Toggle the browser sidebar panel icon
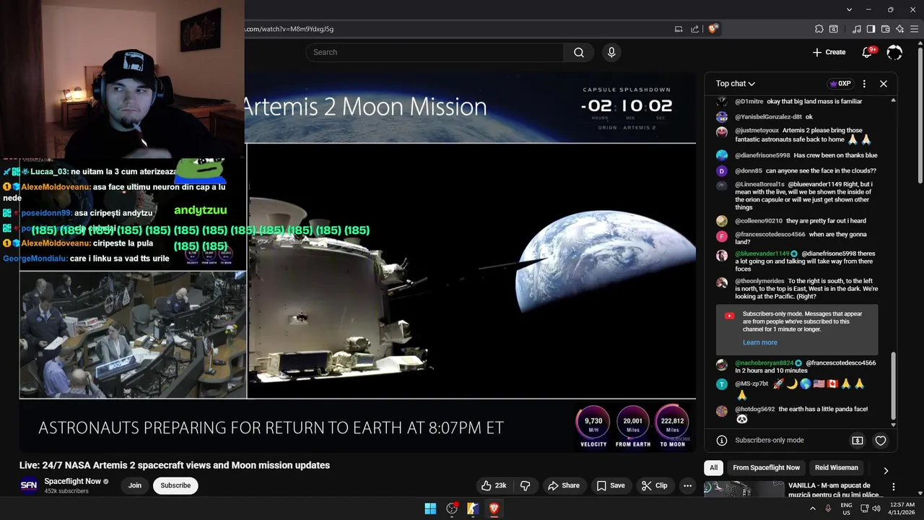Image resolution: width=924 pixels, height=520 pixels. point(871,29)
